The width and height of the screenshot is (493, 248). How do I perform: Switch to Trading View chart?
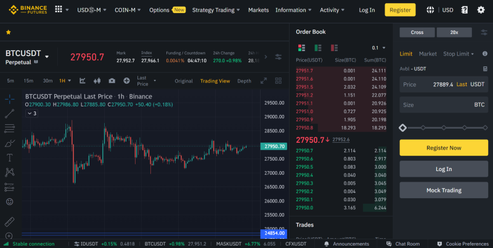pos(215,81)
